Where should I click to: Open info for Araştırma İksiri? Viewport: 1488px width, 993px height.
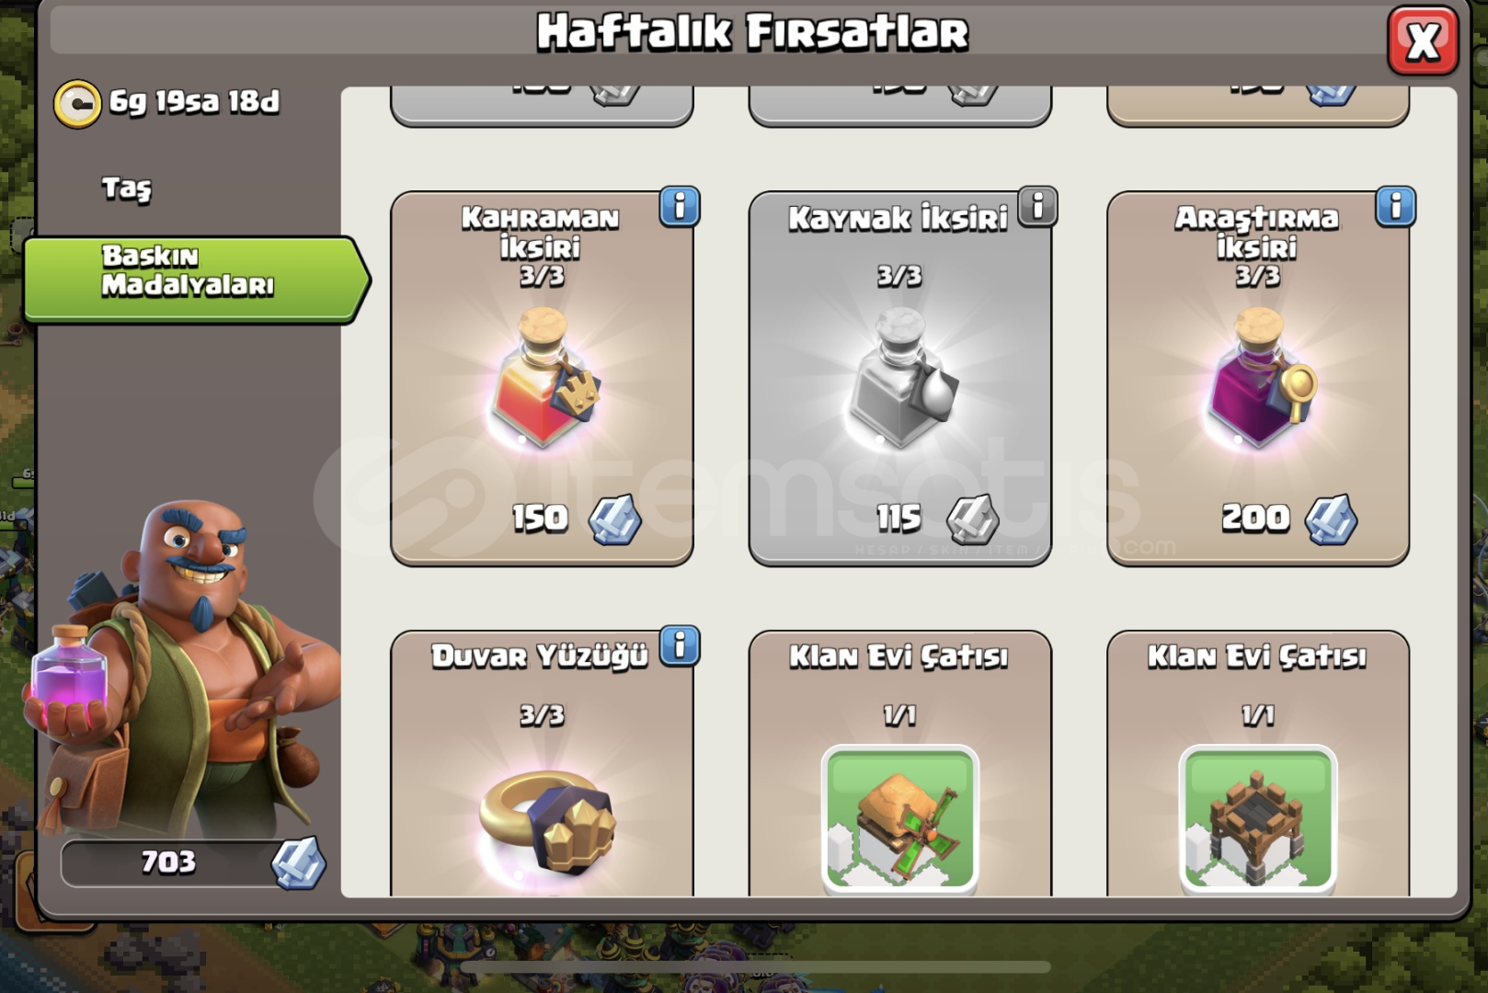(1395, 207)
